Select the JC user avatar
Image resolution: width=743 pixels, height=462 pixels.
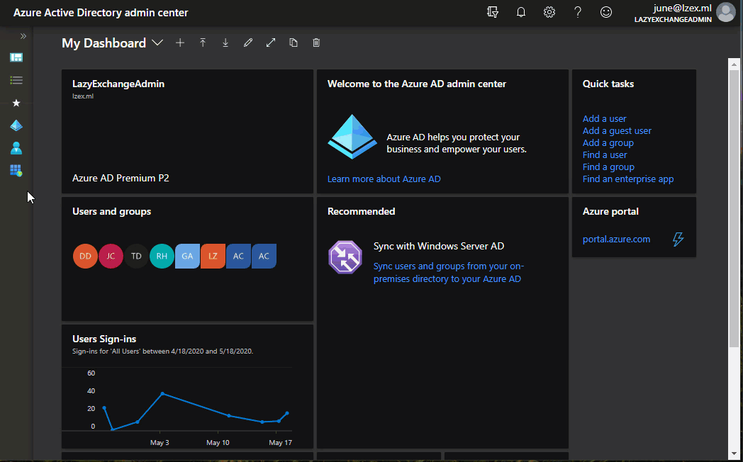[x=111, y=256]
